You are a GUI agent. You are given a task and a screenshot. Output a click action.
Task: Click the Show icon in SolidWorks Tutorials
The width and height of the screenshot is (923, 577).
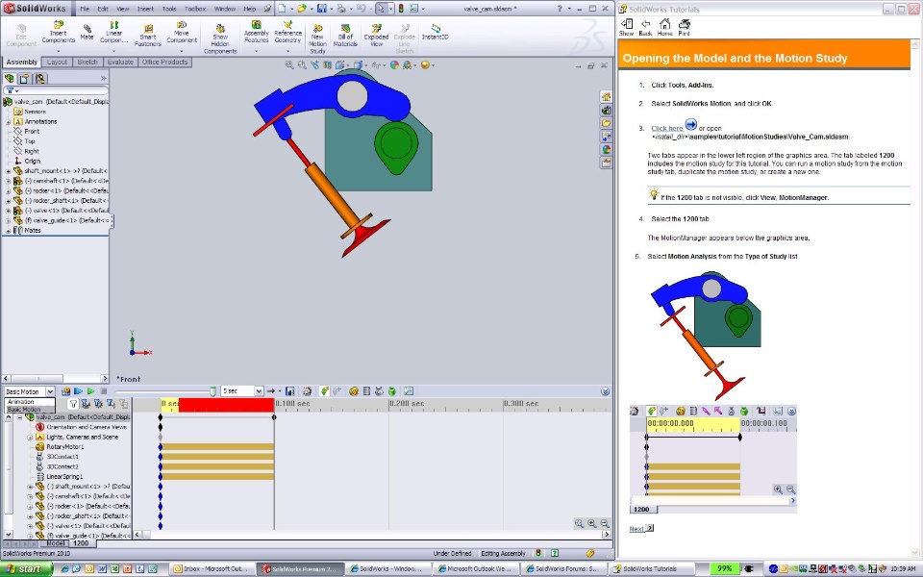[626, 27]
